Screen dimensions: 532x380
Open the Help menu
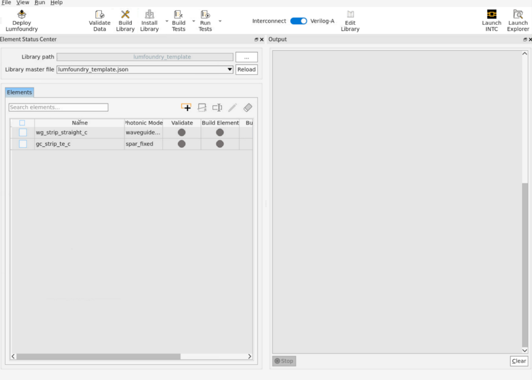(56, 2)
